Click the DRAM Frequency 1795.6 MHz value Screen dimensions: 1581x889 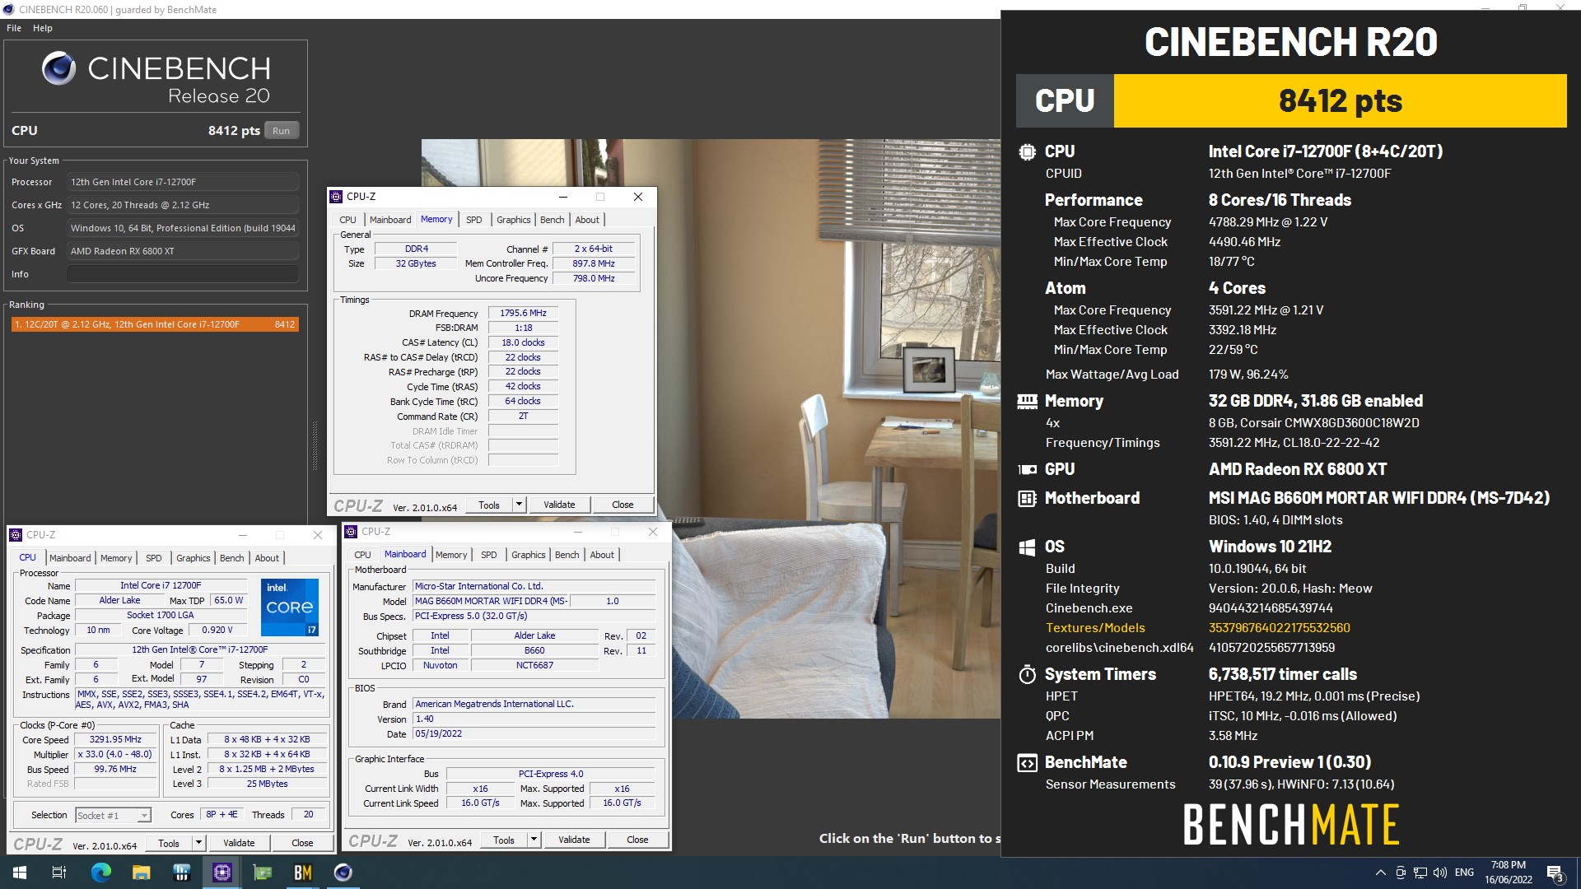pos(523,313)
